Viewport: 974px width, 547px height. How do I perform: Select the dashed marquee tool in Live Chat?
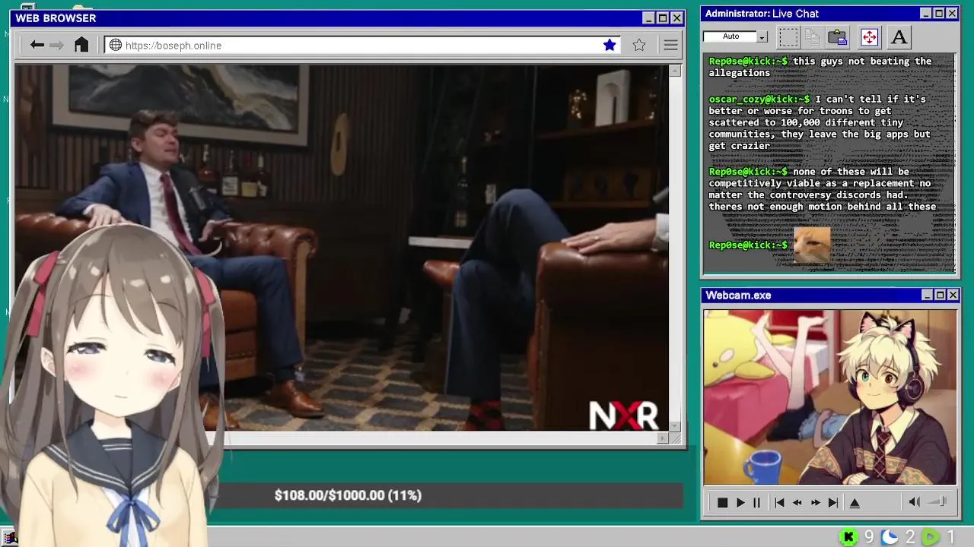(x=788, y=36)
